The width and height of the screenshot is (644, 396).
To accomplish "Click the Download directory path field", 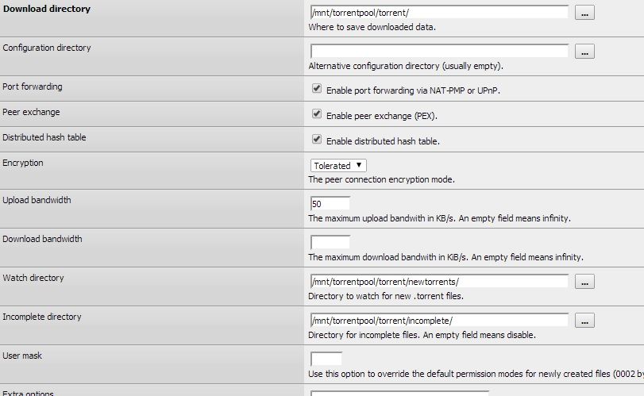I will coord(439,13).
